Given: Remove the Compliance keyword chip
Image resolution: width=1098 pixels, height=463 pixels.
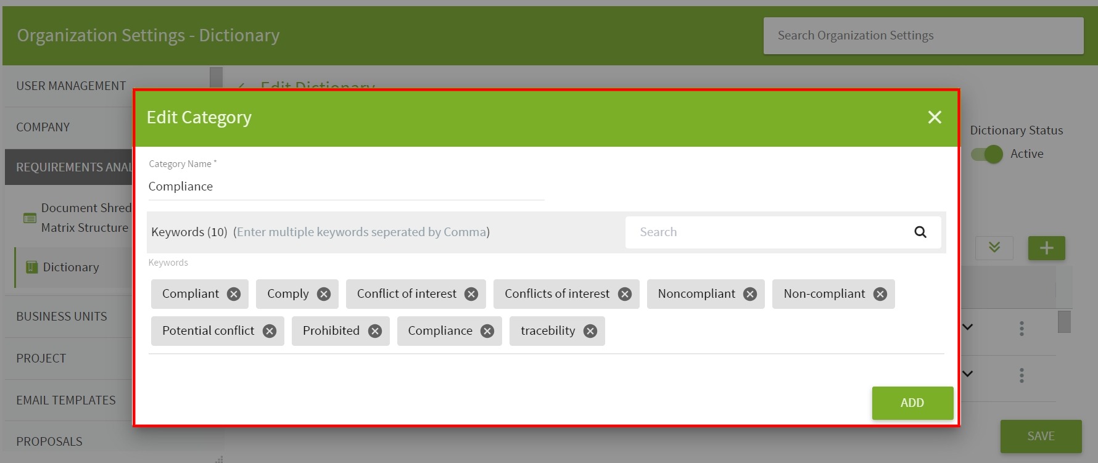Looking at the screenshot, I should (487, 331).
